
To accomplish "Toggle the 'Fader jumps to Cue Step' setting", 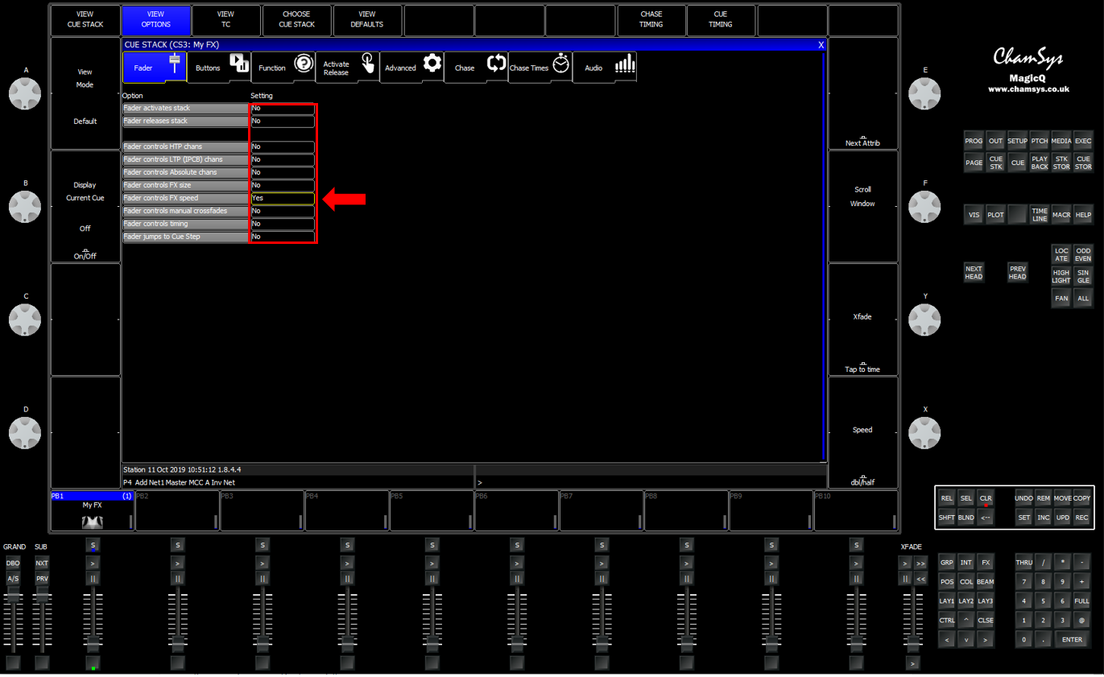I will point(283,237).
